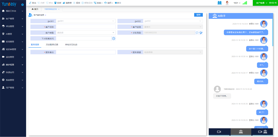Click the 呼出 outbound call button
The image size is (278, 137).
[x=49, y=3]
